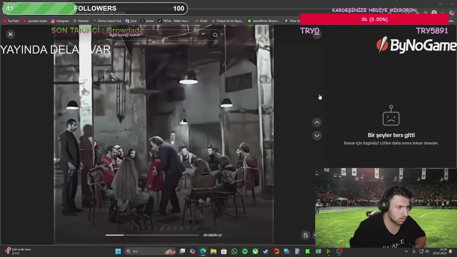Open EA app from taskbar
The image size is (457, 257).
point(276,251)
